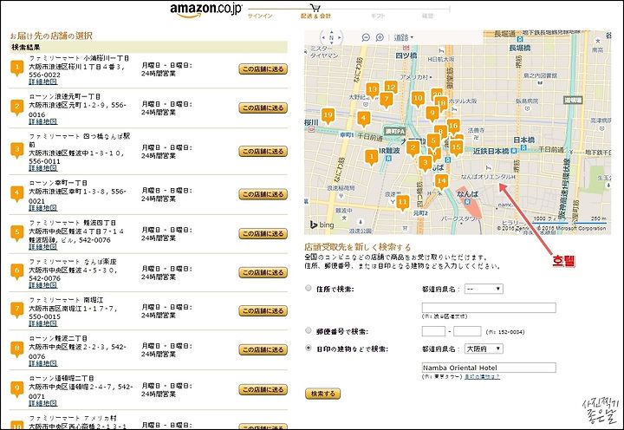This screenshot has width=624, height=430.
Task: Click the 確認 progress step
Action: pos(427,16)
